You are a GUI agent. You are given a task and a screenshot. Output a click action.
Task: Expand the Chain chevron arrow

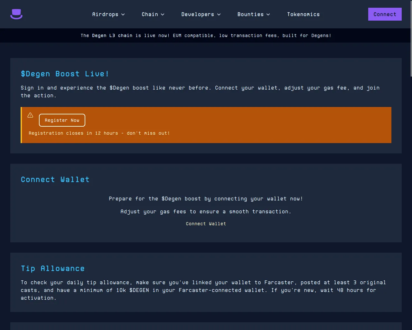coord(163,15)
